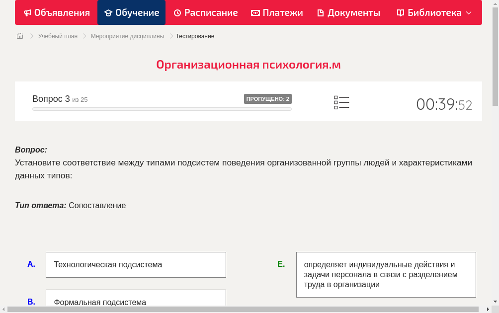Click the ПРОПУЩЕНО: 2 badge

[268, 99]
